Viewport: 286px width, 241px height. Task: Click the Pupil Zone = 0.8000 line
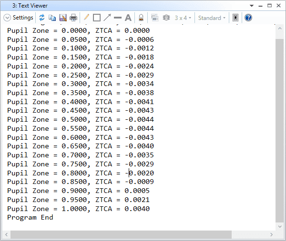81,173
